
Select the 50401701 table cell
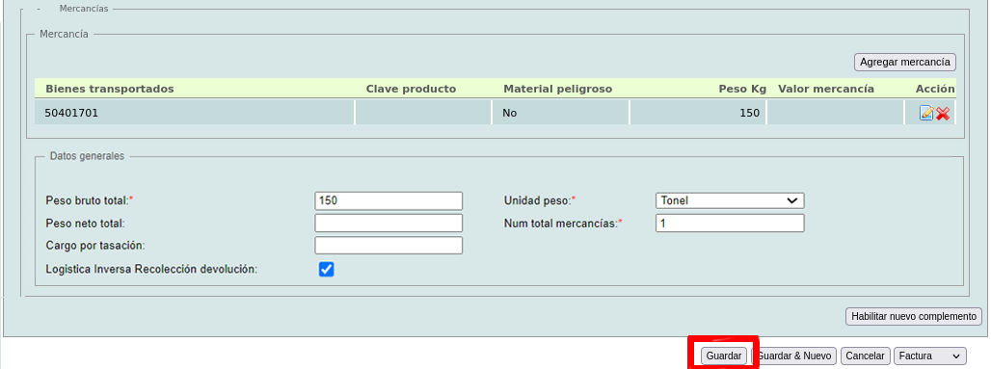coord(195,113)
